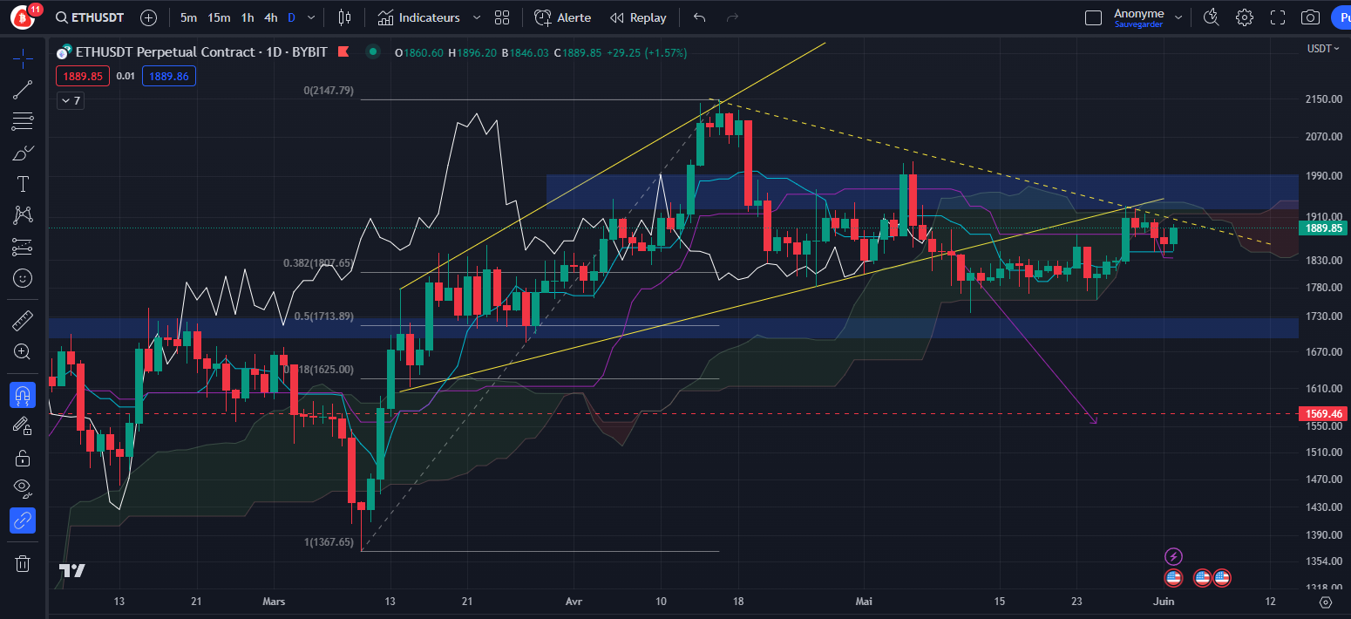The height and width of the screenshot is (619, 1351).
Task: Select the Fibonacci retracement tool
Action: (x=23, y=120)
